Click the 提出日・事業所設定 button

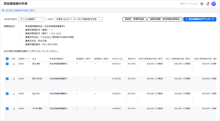point(134,19)
